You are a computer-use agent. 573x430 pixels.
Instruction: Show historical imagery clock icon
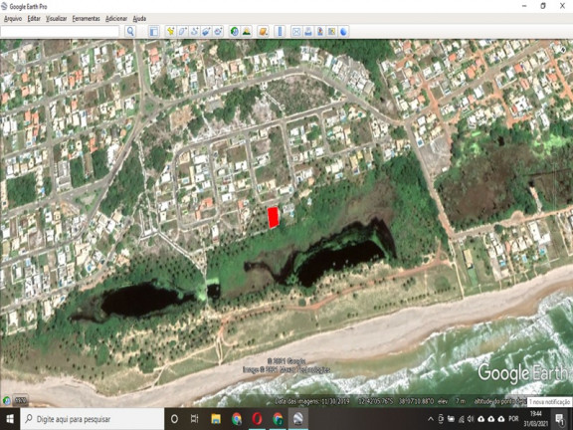[x=235, y=32]
